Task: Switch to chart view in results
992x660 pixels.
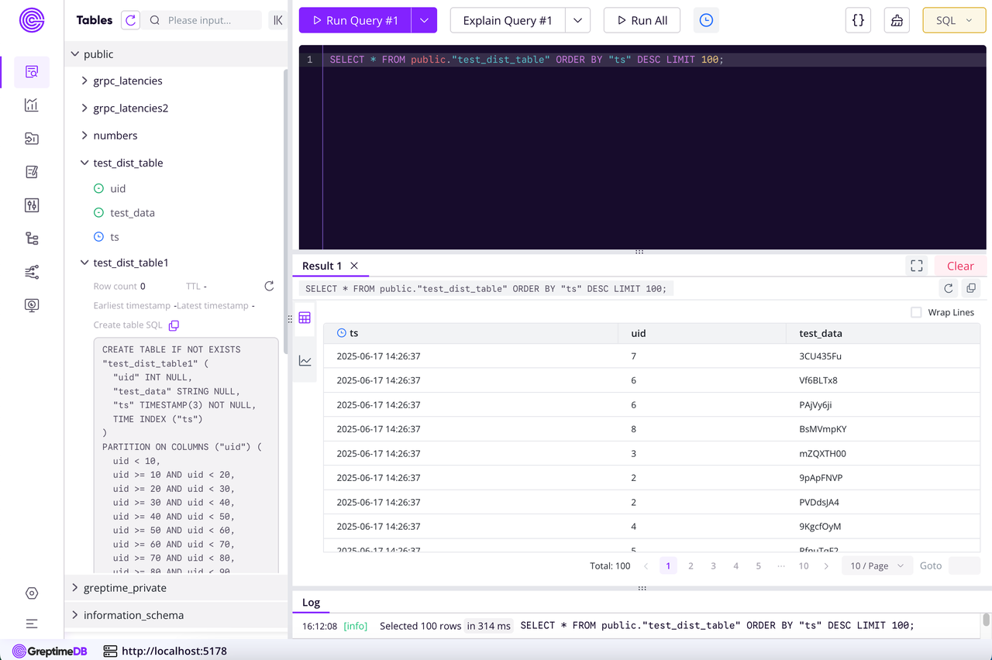Action: pyautogui.click(x=305, y=361)
